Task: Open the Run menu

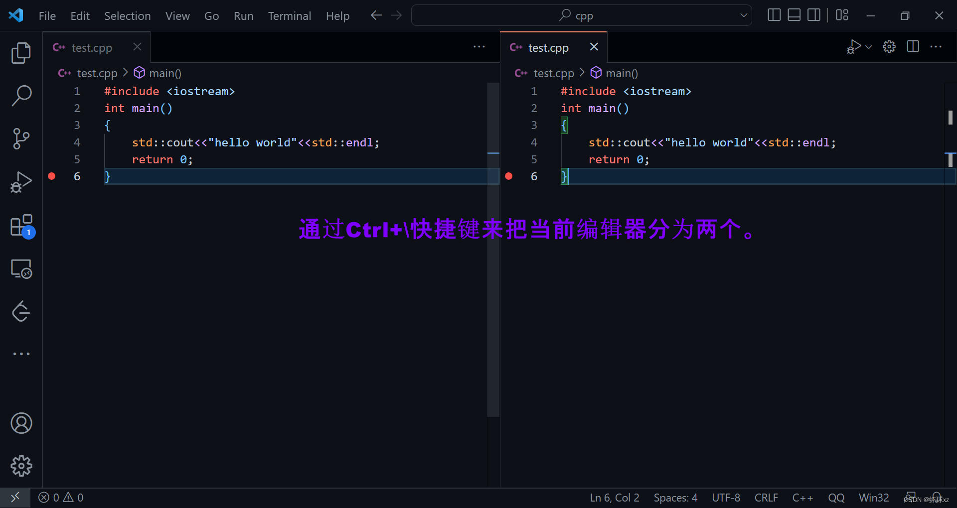Action: (x=244, y=16)
